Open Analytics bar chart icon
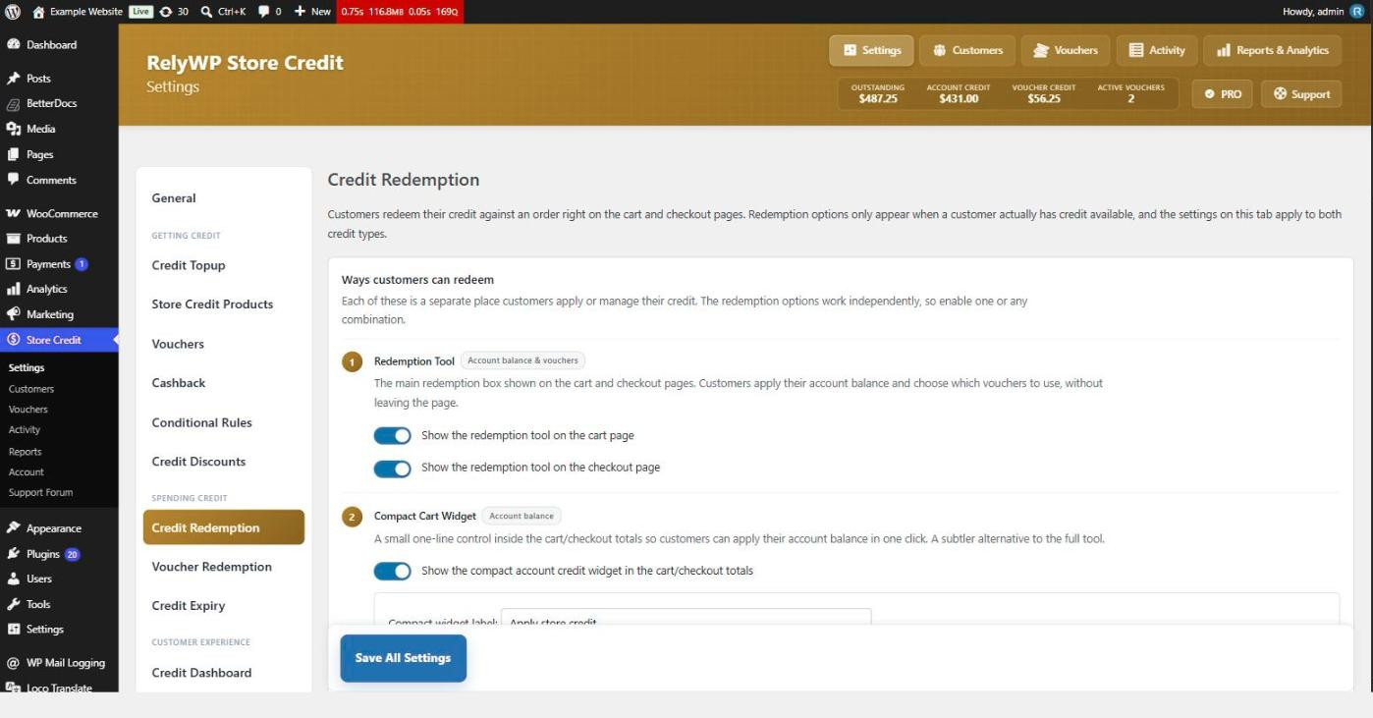Viewport: 1373px width, 718px height. 14,290
